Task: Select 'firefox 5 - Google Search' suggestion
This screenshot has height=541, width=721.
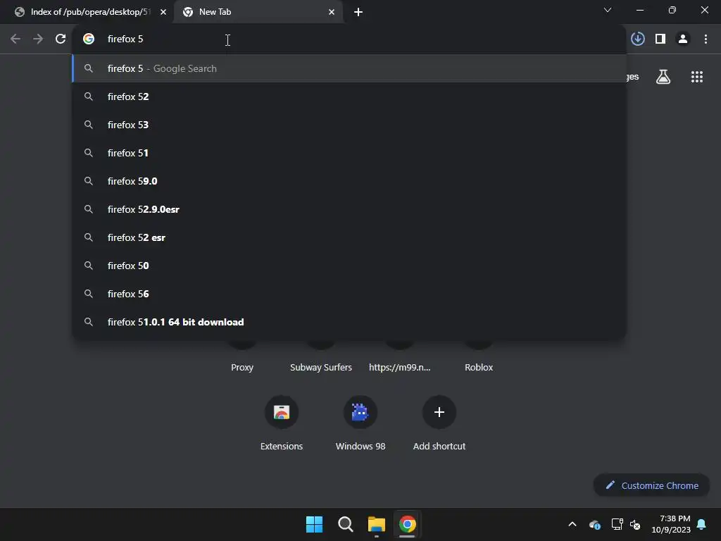Action: click(349, 68)
